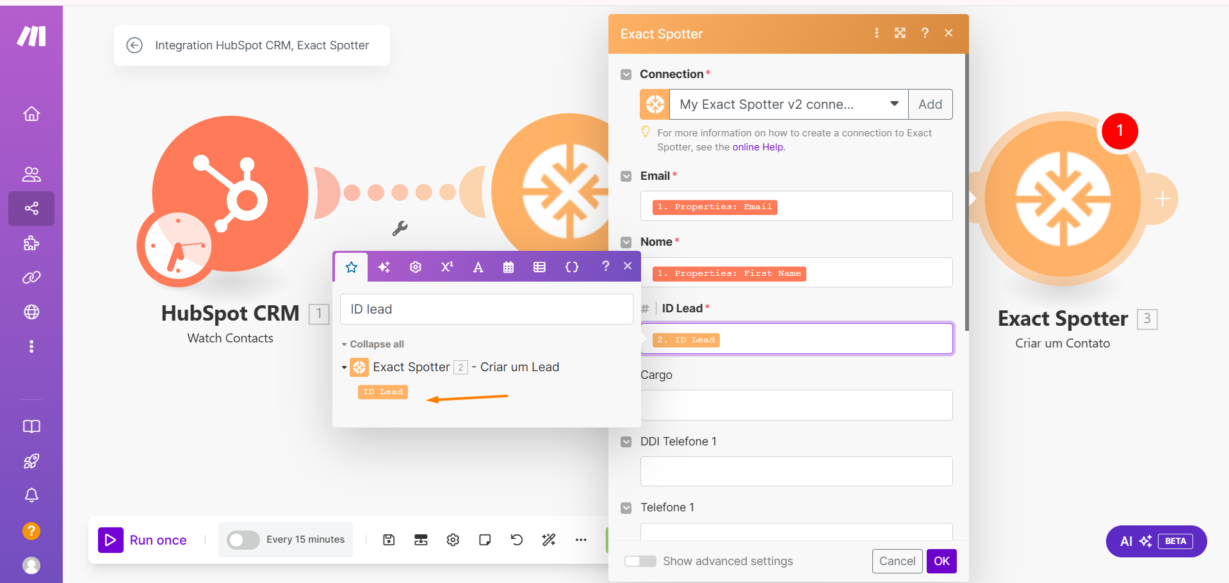This screenshot has width=1229, height=583.
Task: Click the HubSpot CRM module
Action: 230,194
